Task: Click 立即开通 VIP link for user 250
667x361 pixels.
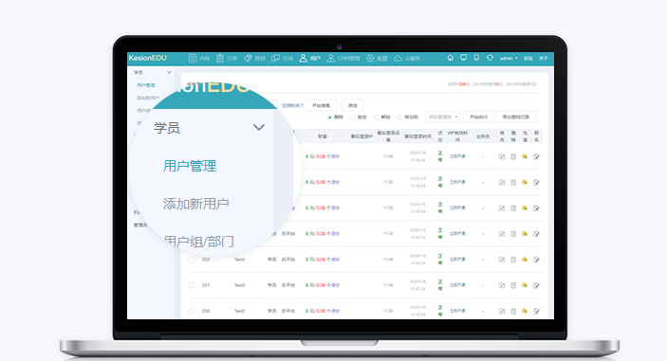Action: point(457,311)
